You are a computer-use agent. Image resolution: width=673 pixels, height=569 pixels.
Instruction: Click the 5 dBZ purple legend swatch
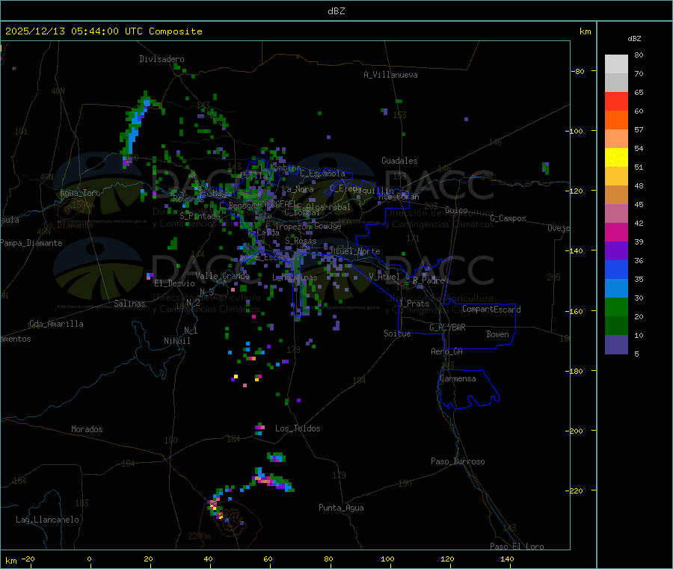point(616,344)
